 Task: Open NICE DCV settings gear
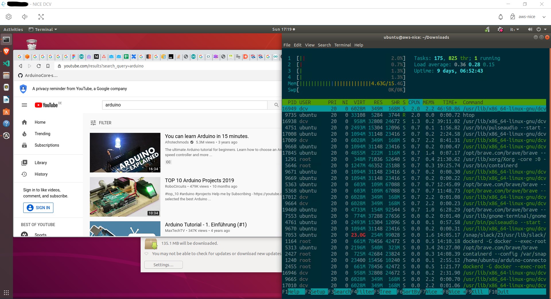click(x=9, y=17)
